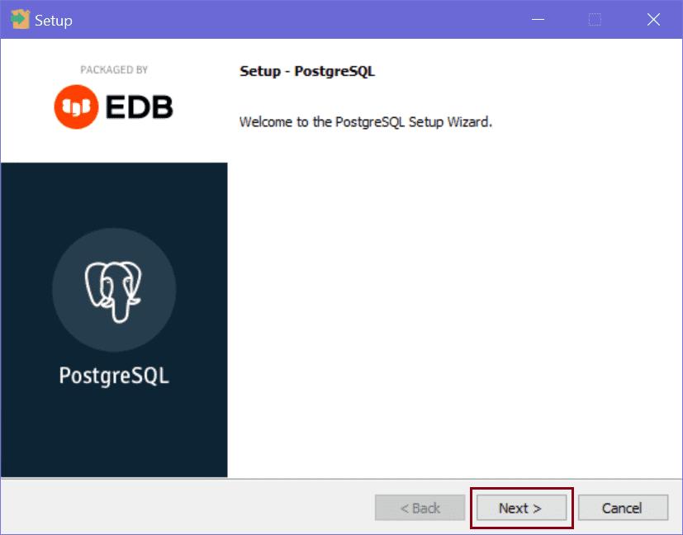Screen dimensions: 683x535
Task: Click the elephant icon inside the circle
Action: [114, 289]
